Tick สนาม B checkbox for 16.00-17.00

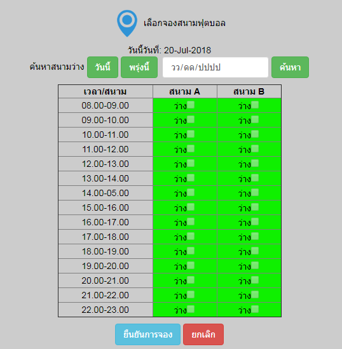(255, 221)
